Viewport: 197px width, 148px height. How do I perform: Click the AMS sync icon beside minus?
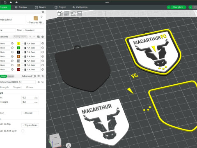click(38, 37)
